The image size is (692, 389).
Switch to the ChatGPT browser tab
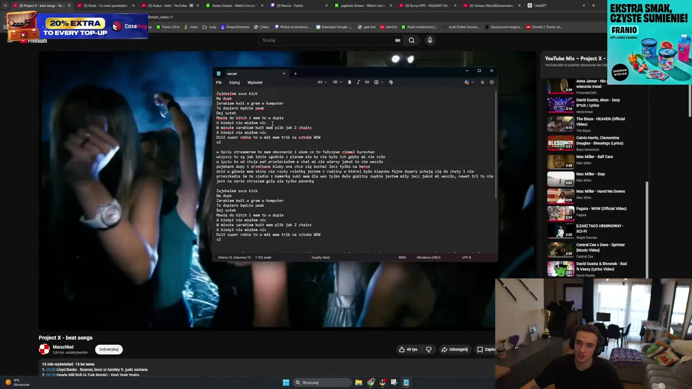pyautogui.click(x=557, y=5)
